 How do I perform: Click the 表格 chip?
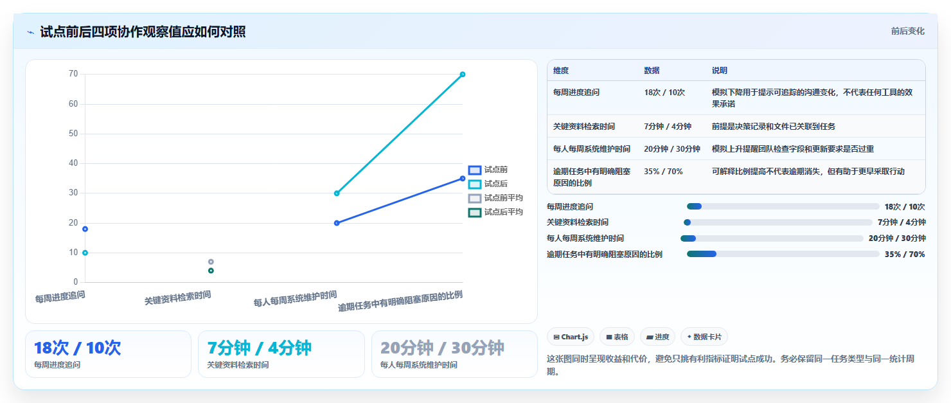[617, 337]
